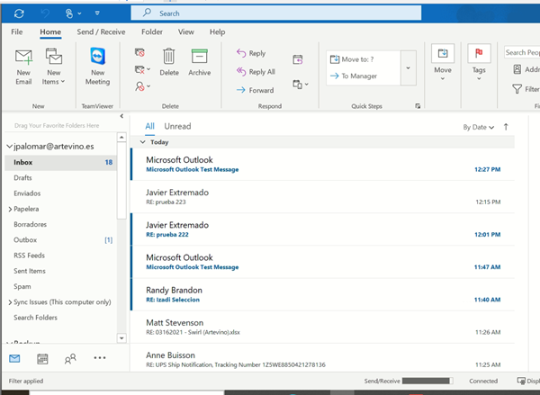
Task: Click the Tags flag icon
Action: (481, 54)
